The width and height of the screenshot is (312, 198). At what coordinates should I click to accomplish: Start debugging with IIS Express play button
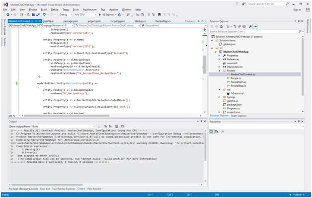point(100,15)
